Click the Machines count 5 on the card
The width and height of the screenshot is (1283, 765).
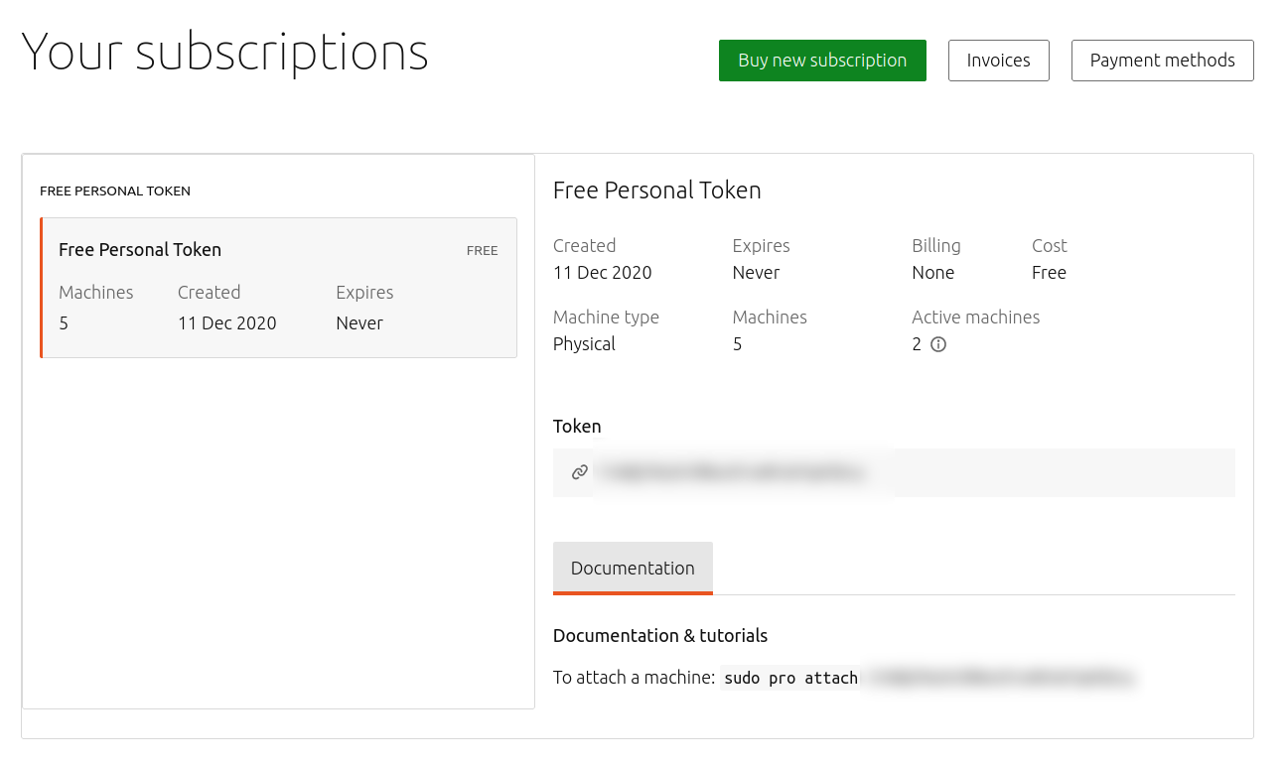64,323
